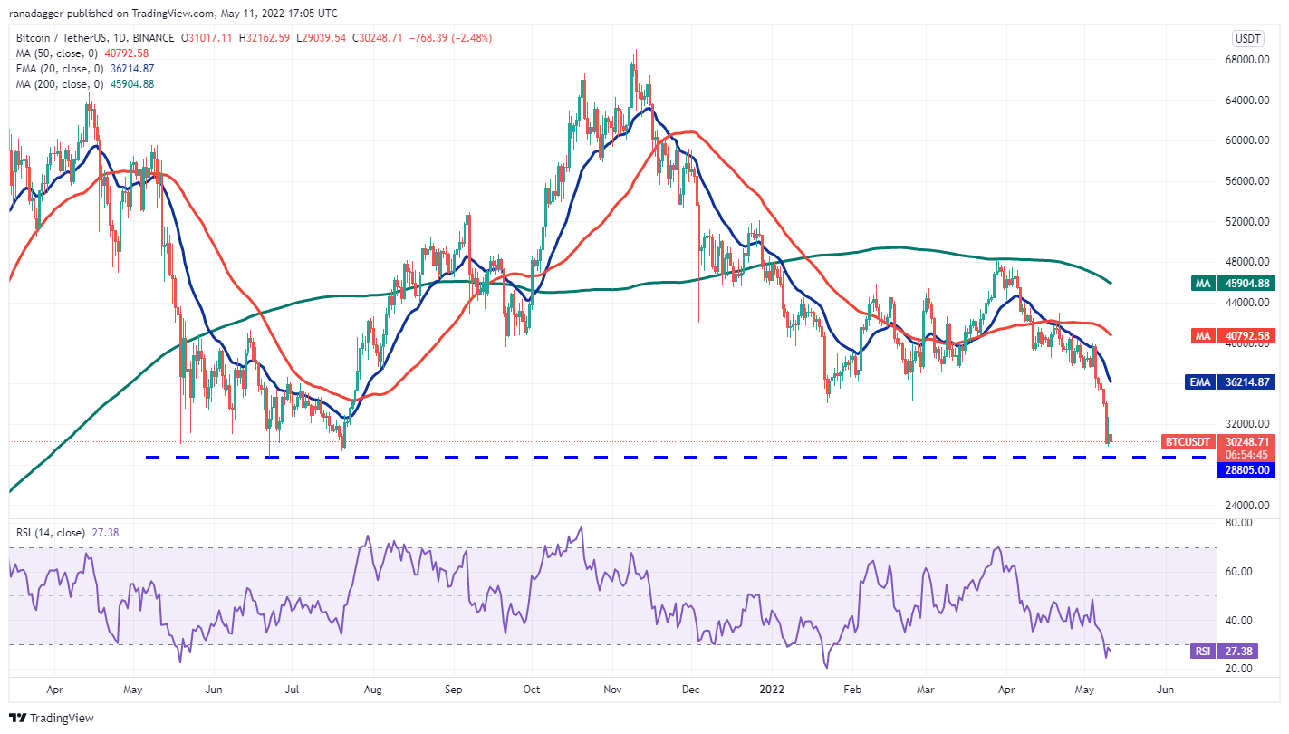
Task: Select the MA (50, close, 0) legend
Action: pyautogui.click(x=83, y=53)
